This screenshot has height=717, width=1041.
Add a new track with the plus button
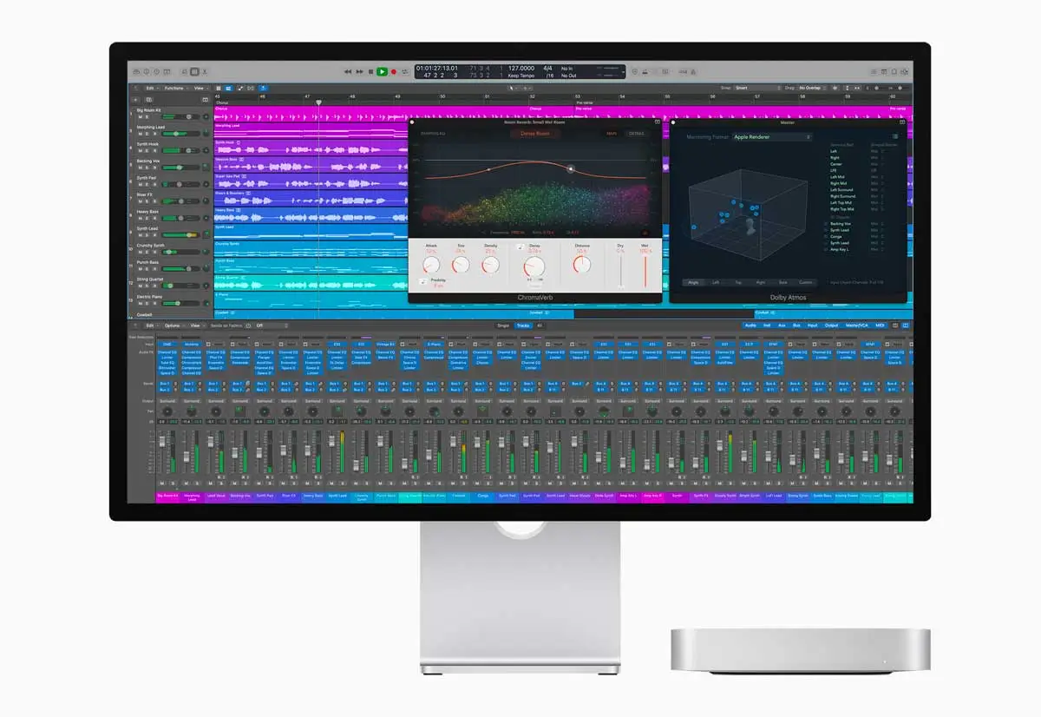[x=135, y=100]
